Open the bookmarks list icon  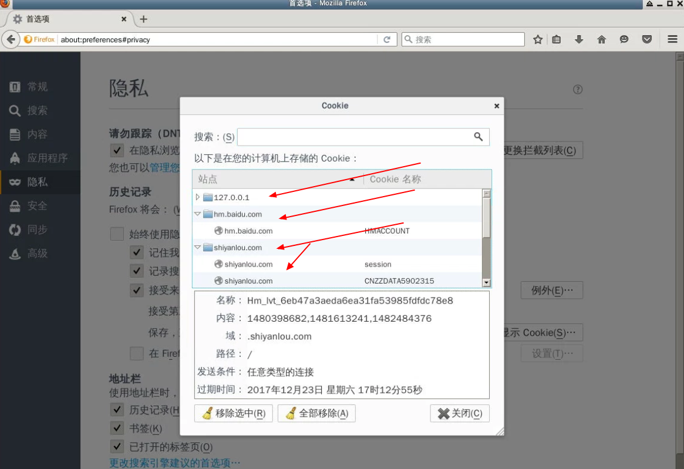[557, 40]
